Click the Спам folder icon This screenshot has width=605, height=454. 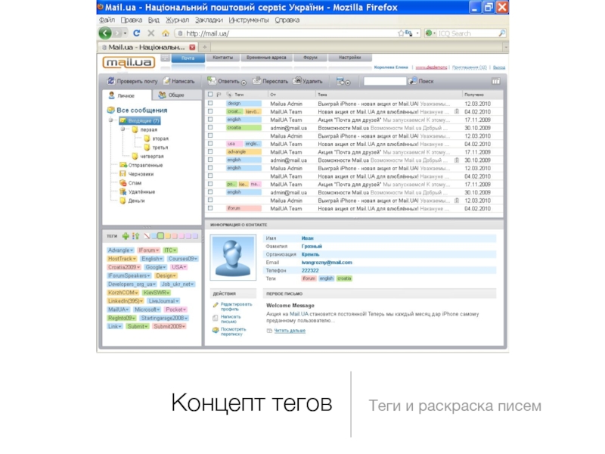tap(123, 182)
